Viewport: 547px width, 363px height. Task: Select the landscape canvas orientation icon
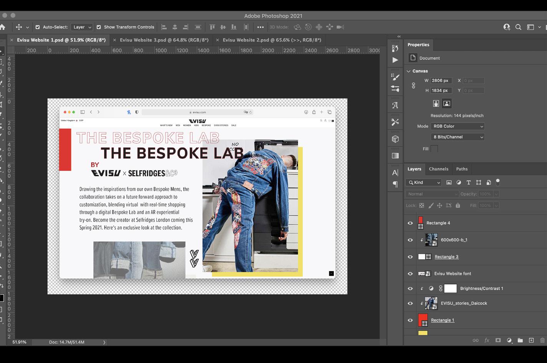click(x=447, y=103)
